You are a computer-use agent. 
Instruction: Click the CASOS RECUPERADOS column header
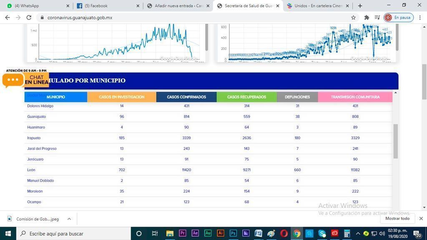pos(247,97)
